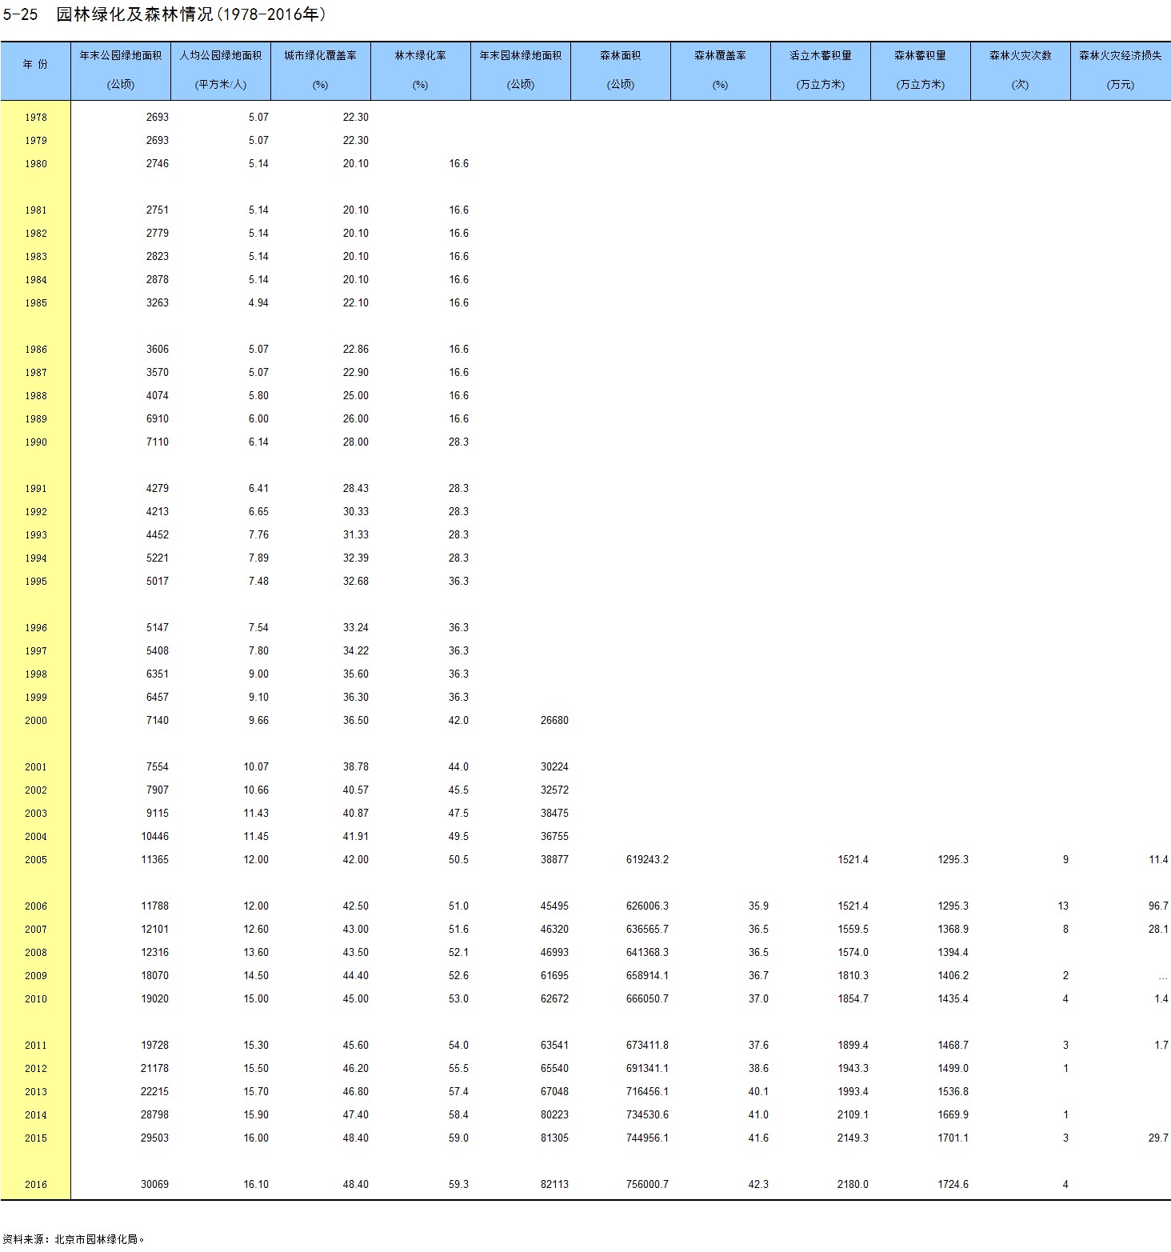This screenshot has width=1171, height=1252.
Task: Select garden green area 26680 for 2000
Action: point(554,720)
